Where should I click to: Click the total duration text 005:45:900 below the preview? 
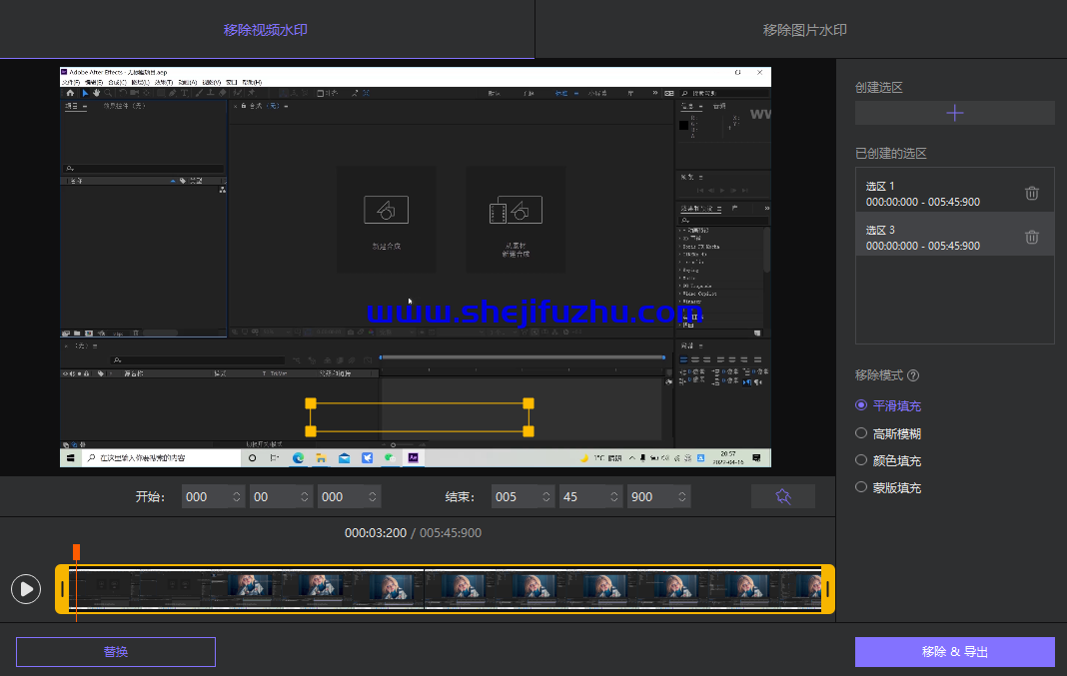click(451, 533)
